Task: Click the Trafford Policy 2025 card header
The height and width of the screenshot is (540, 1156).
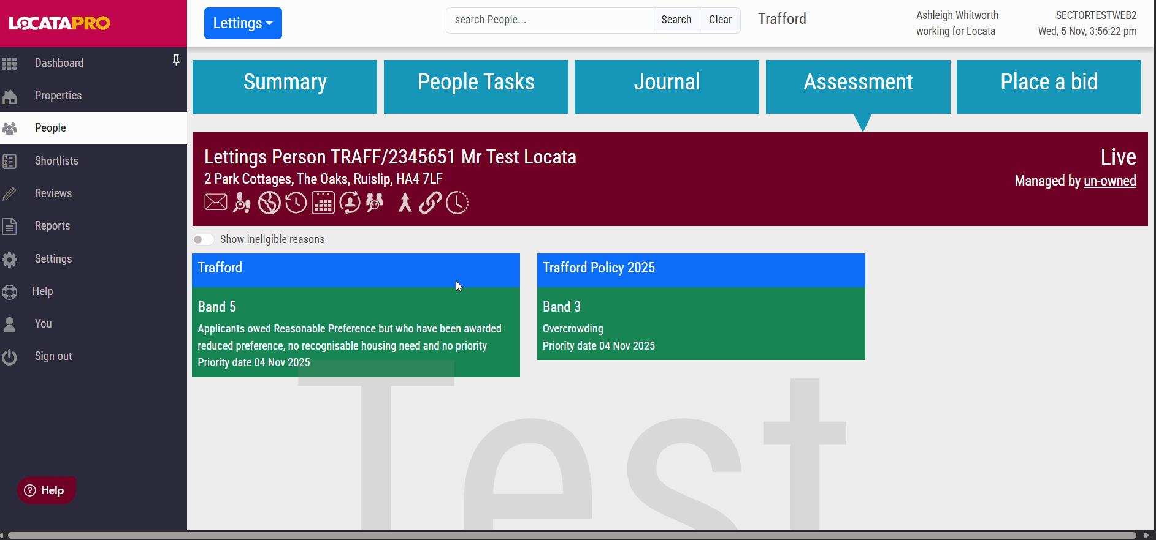Action: point(701,271)
